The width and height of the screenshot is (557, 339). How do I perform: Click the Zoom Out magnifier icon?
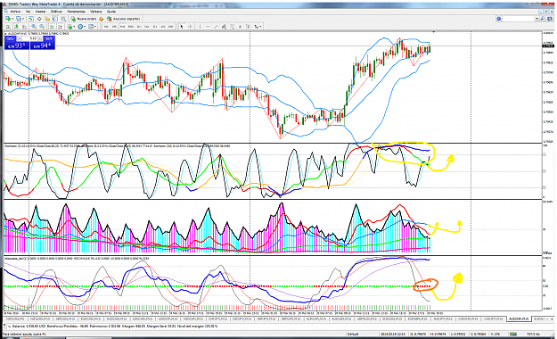pyautogui.click(x=42, y=27)
